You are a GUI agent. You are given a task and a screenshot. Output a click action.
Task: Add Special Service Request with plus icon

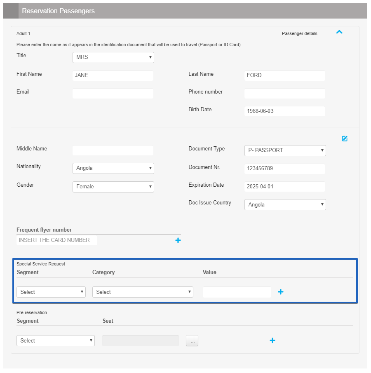click(x=281, y=292)
